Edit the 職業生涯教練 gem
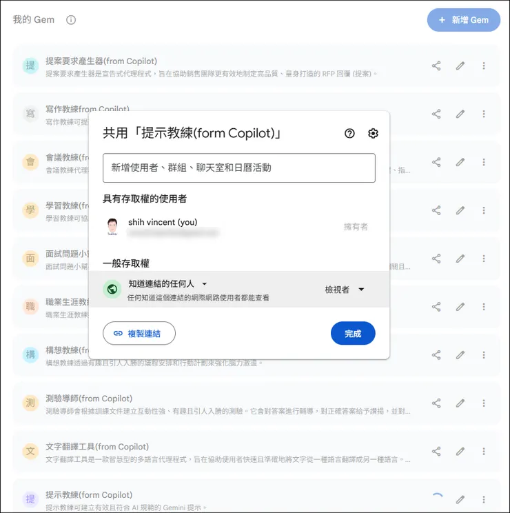This screenshot has width=510, height=513. coord(460,307)
